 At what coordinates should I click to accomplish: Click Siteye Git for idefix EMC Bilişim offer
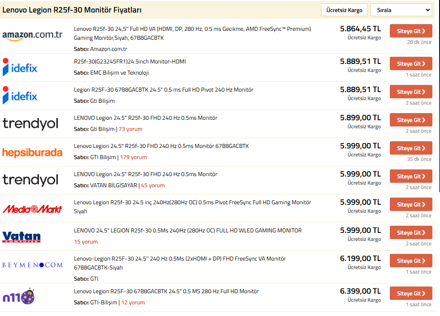coord(411,64)
